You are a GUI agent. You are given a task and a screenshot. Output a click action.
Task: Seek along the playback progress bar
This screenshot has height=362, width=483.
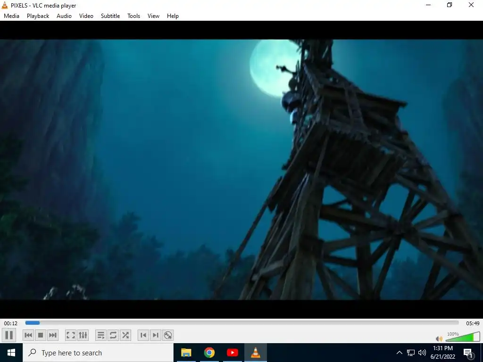(x=242, y=323)
